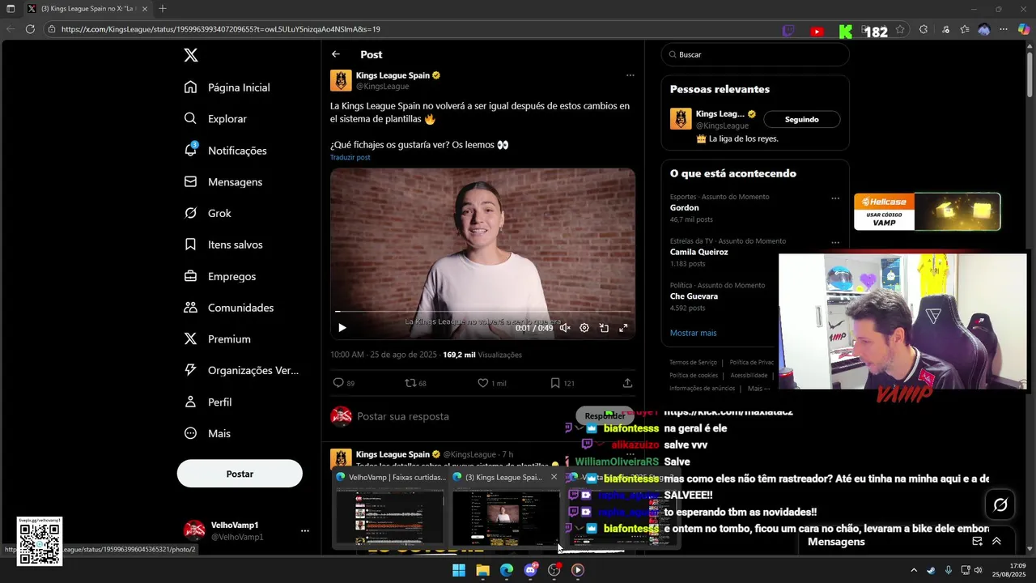Go back with the Post arrow
The width and height of the screenshot is (1036, 583).
[336, 54]
